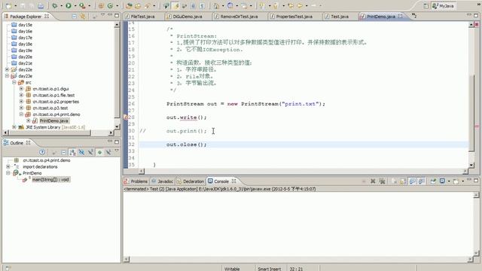
Task: Expand JRE System Library node
Action: point(14,127)
